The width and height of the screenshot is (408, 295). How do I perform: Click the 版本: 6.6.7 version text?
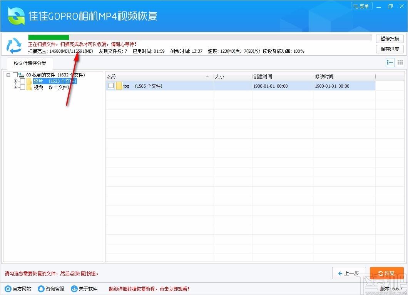(391, 289)
